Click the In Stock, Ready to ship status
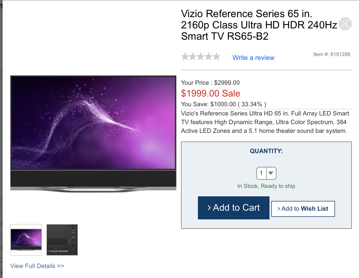 (266, 186)
